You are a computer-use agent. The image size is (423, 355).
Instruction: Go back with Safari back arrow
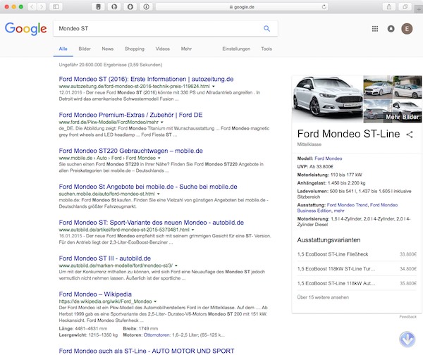tap(32, 7)
